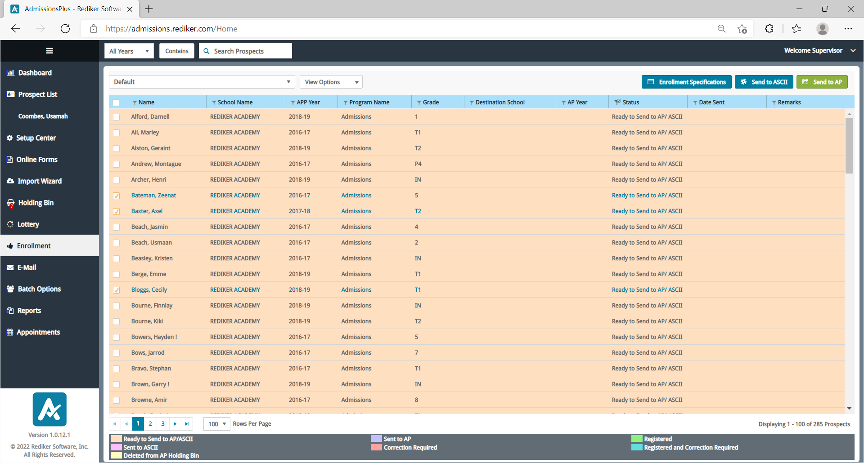Open the browser extensions puzzle icon
Viewport: 864px width, 463px height.
point(769,29)
